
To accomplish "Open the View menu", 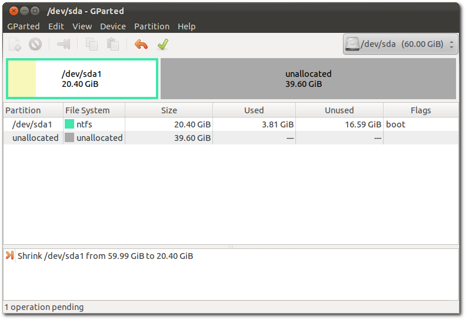I will (82, 26).
